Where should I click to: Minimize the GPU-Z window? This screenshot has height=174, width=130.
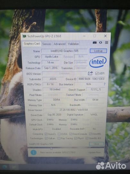point(84,36)
